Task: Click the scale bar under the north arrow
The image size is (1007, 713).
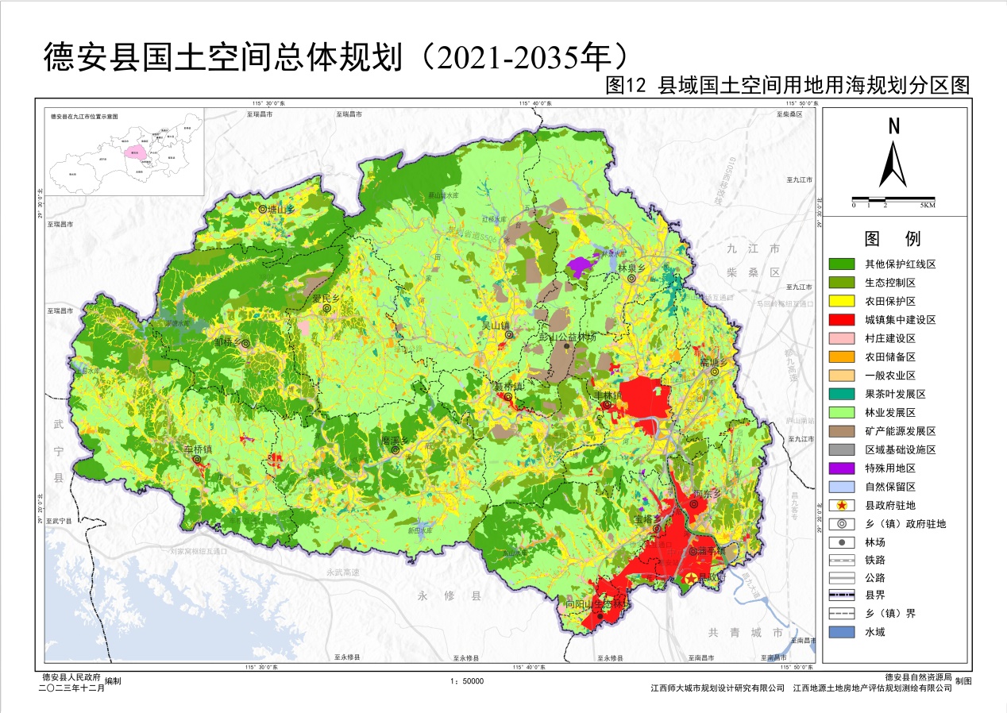Action: pyautogui.click(x=893, y=198)
